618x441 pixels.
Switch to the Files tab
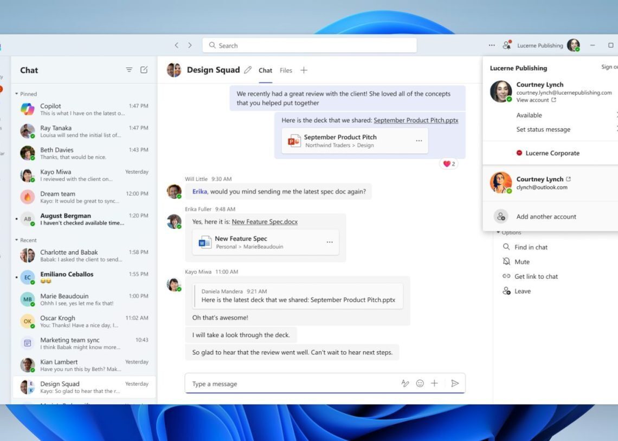pos(286,70)
